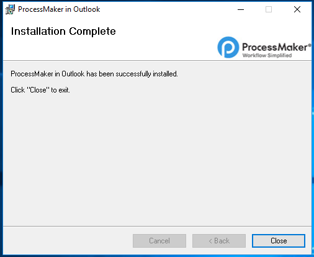The image size is (314, 257).
Task: Click the ProcessMaker in Outlook title text
Action: point(59,9)
